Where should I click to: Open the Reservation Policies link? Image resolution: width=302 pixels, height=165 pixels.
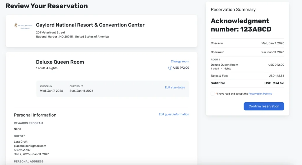pyautogui.click(x=260, y=94)
